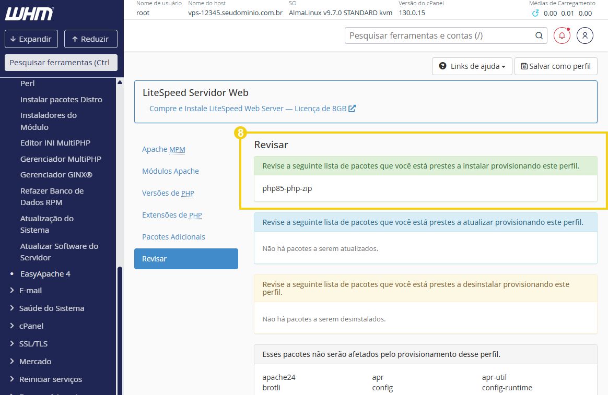The width and height of the screenshot is (608, 395).
Task: Expand the Saúde do Sistema section
Action: (51, 308)
